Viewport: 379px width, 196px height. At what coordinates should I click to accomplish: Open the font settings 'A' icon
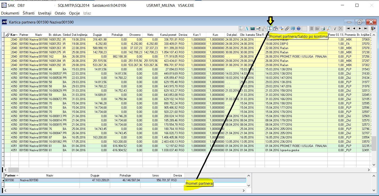pos(247,29)
